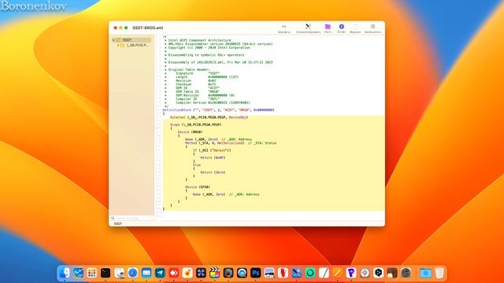The width and height of the screenshot is (504, 283).
Task: Open the compass-like utility icon in Dock
Action: click(365, 273)
